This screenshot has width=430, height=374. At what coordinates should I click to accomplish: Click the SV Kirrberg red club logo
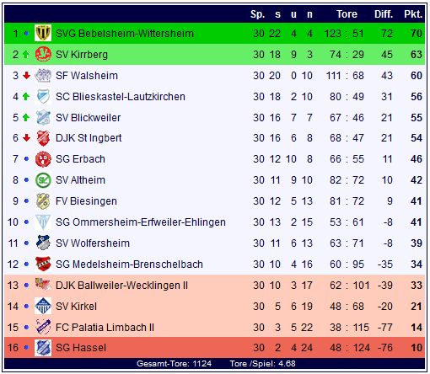coord(43,54)
